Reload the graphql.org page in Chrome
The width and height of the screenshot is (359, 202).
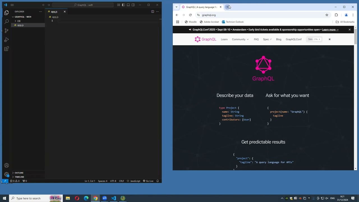pos(190,15)
